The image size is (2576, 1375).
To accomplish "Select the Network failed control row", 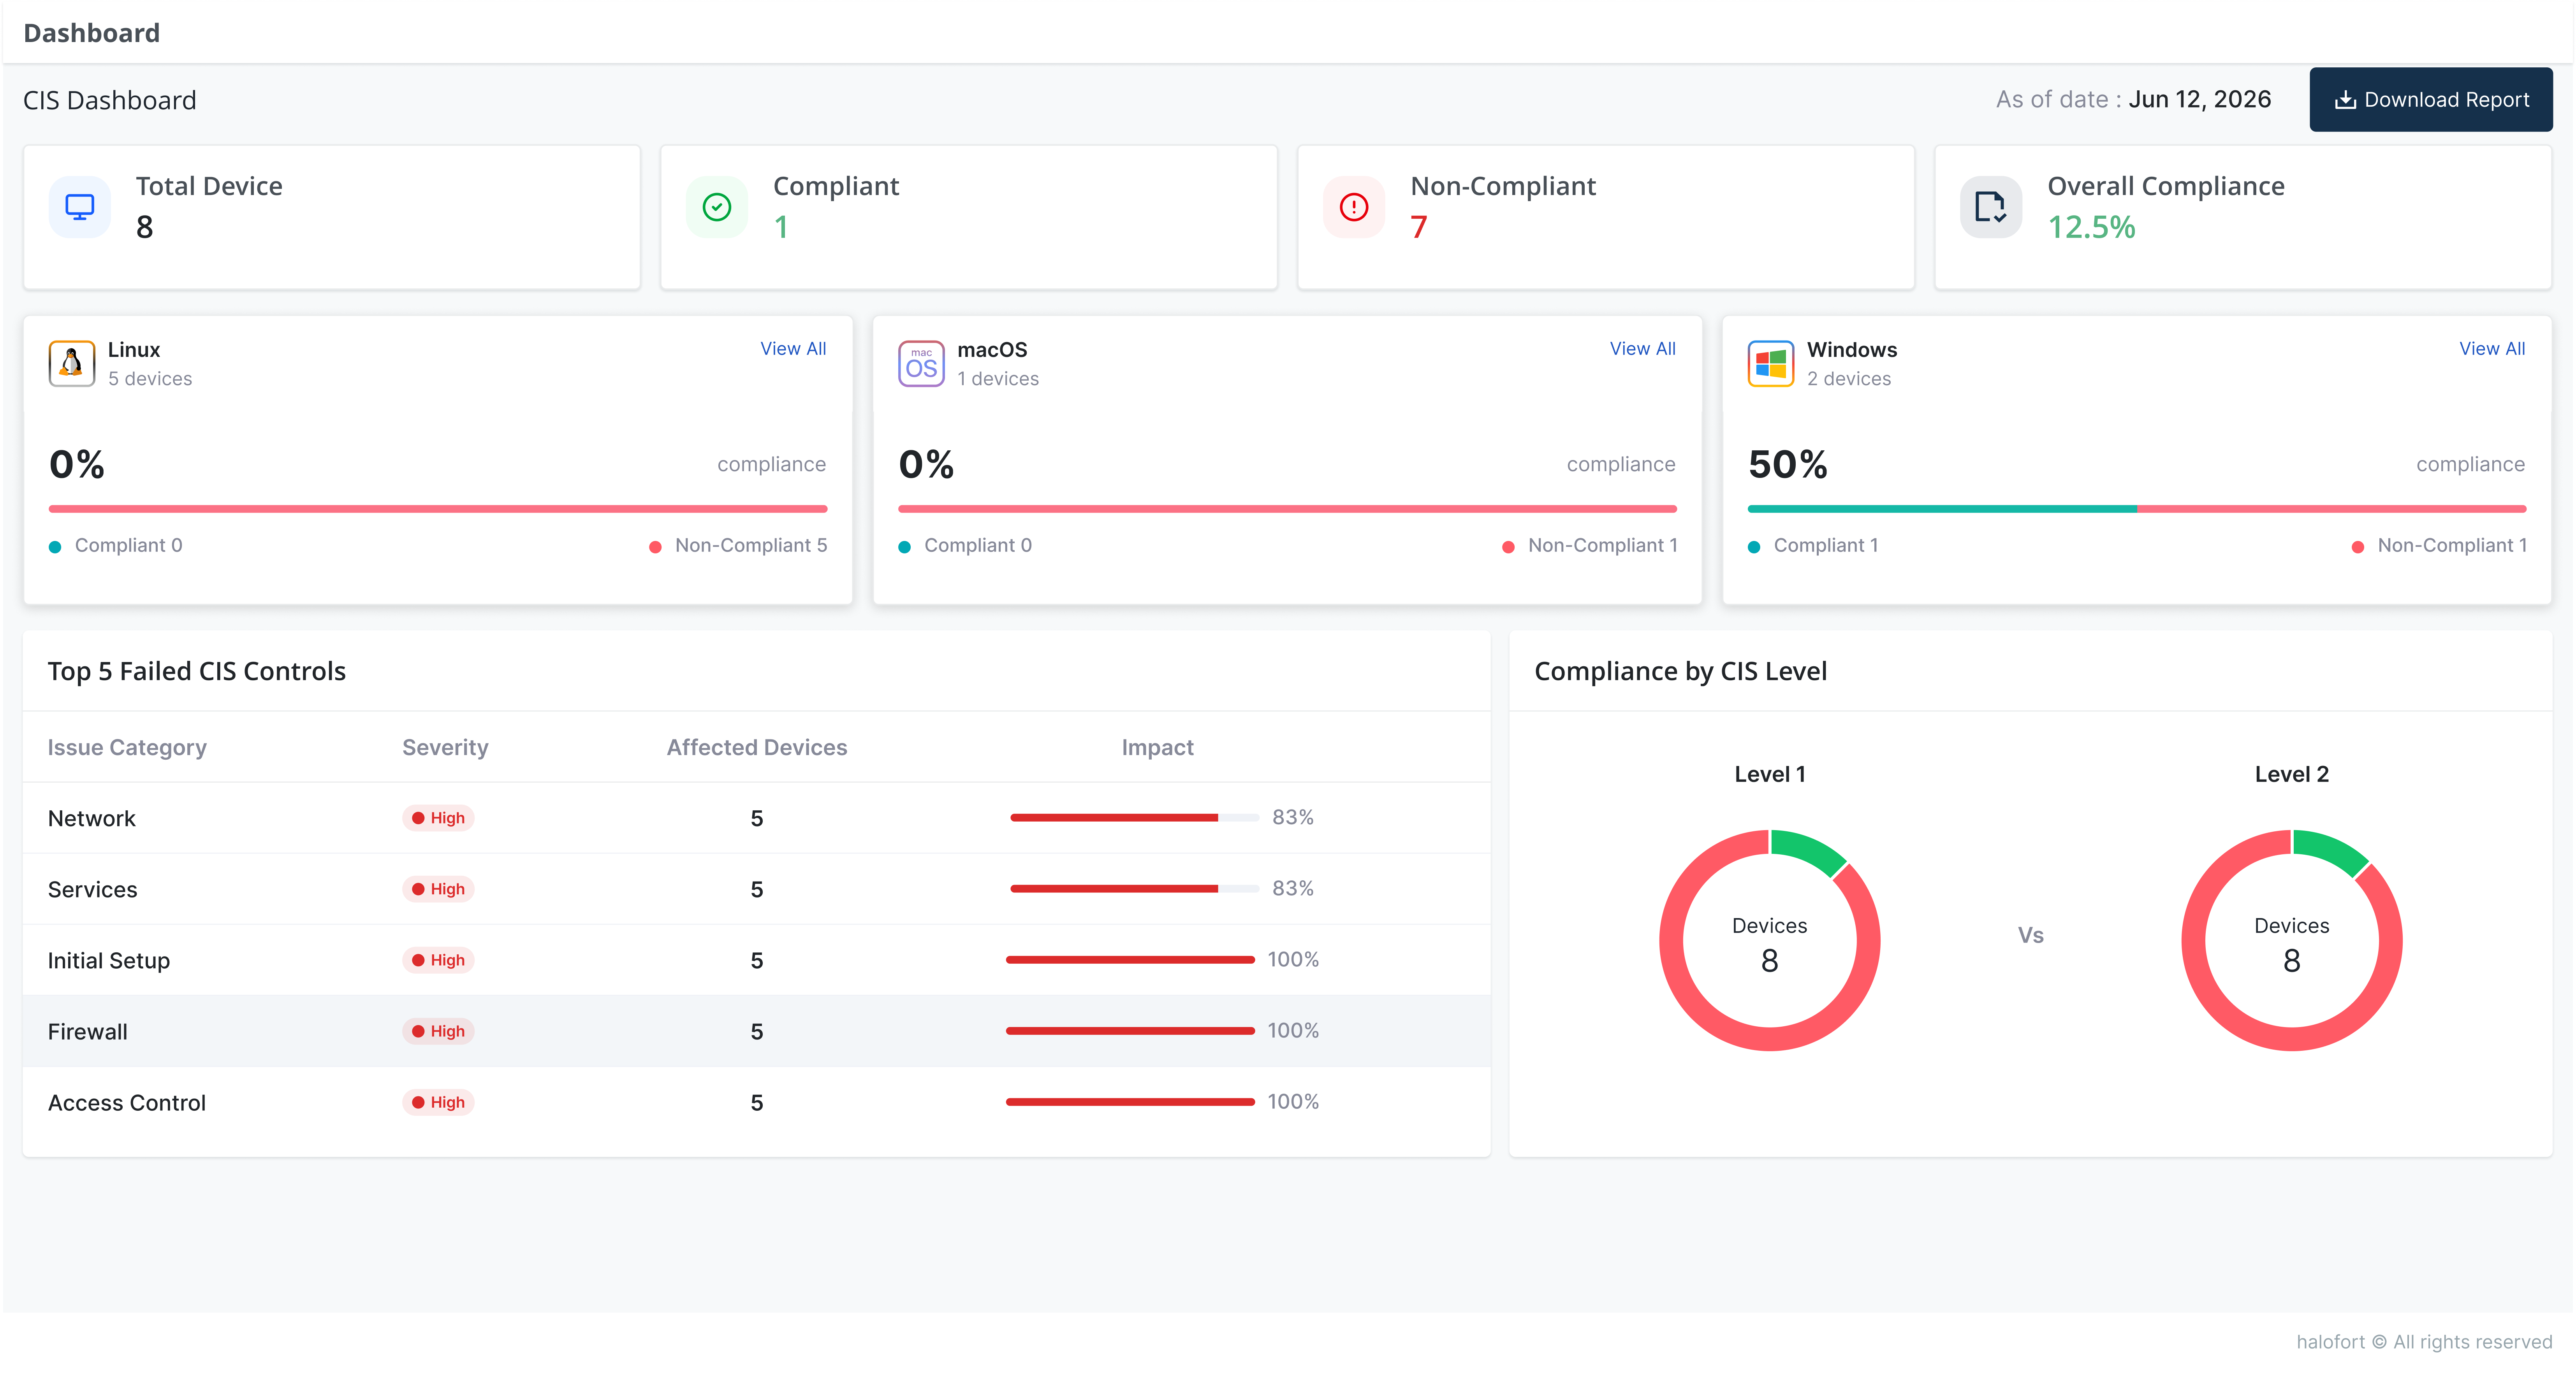I will 756,817.
